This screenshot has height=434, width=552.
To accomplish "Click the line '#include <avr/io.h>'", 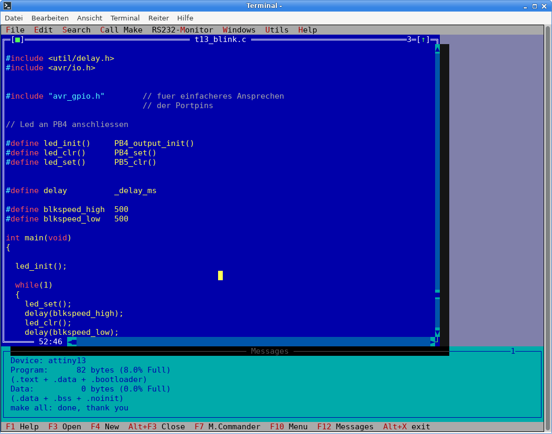I will [50, 68].
